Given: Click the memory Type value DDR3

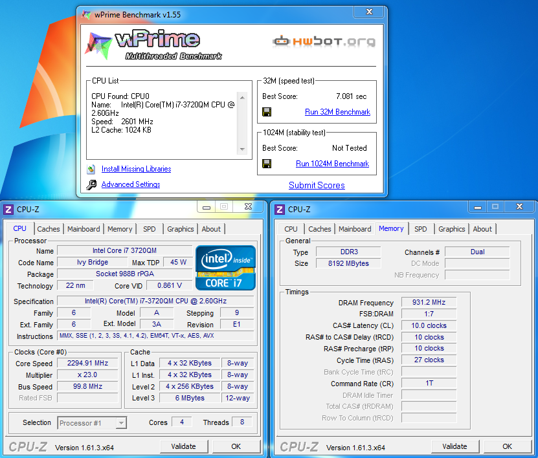Looking at the screenshot, I should click(x=348, y=252).
